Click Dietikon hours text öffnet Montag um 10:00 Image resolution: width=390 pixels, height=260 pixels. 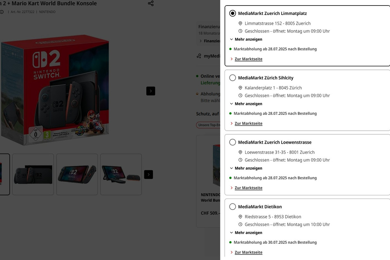click(x=287, y=225)
